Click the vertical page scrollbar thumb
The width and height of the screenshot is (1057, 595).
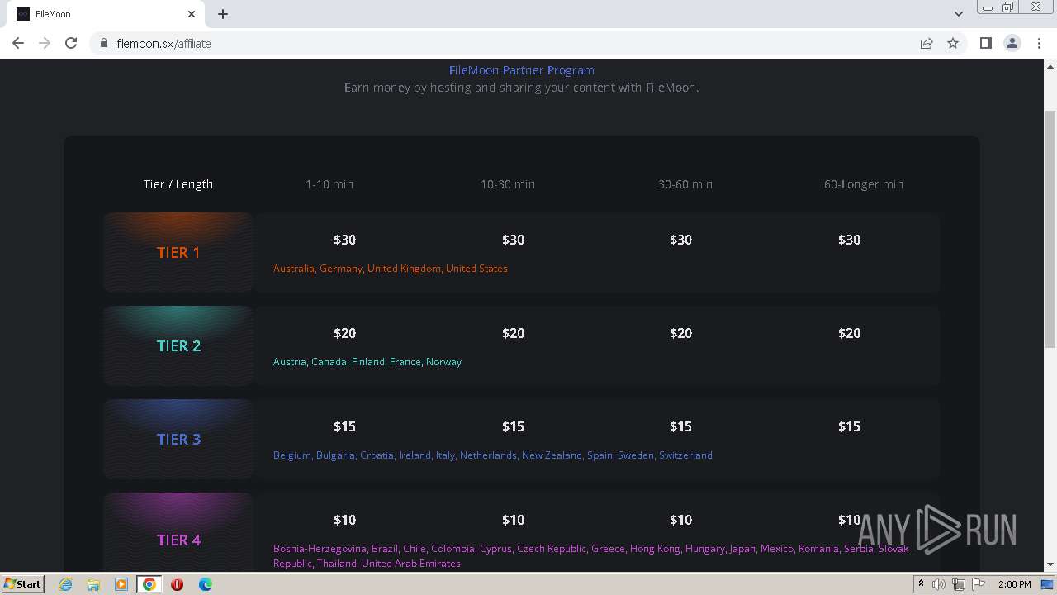(x=1050, y=229)
